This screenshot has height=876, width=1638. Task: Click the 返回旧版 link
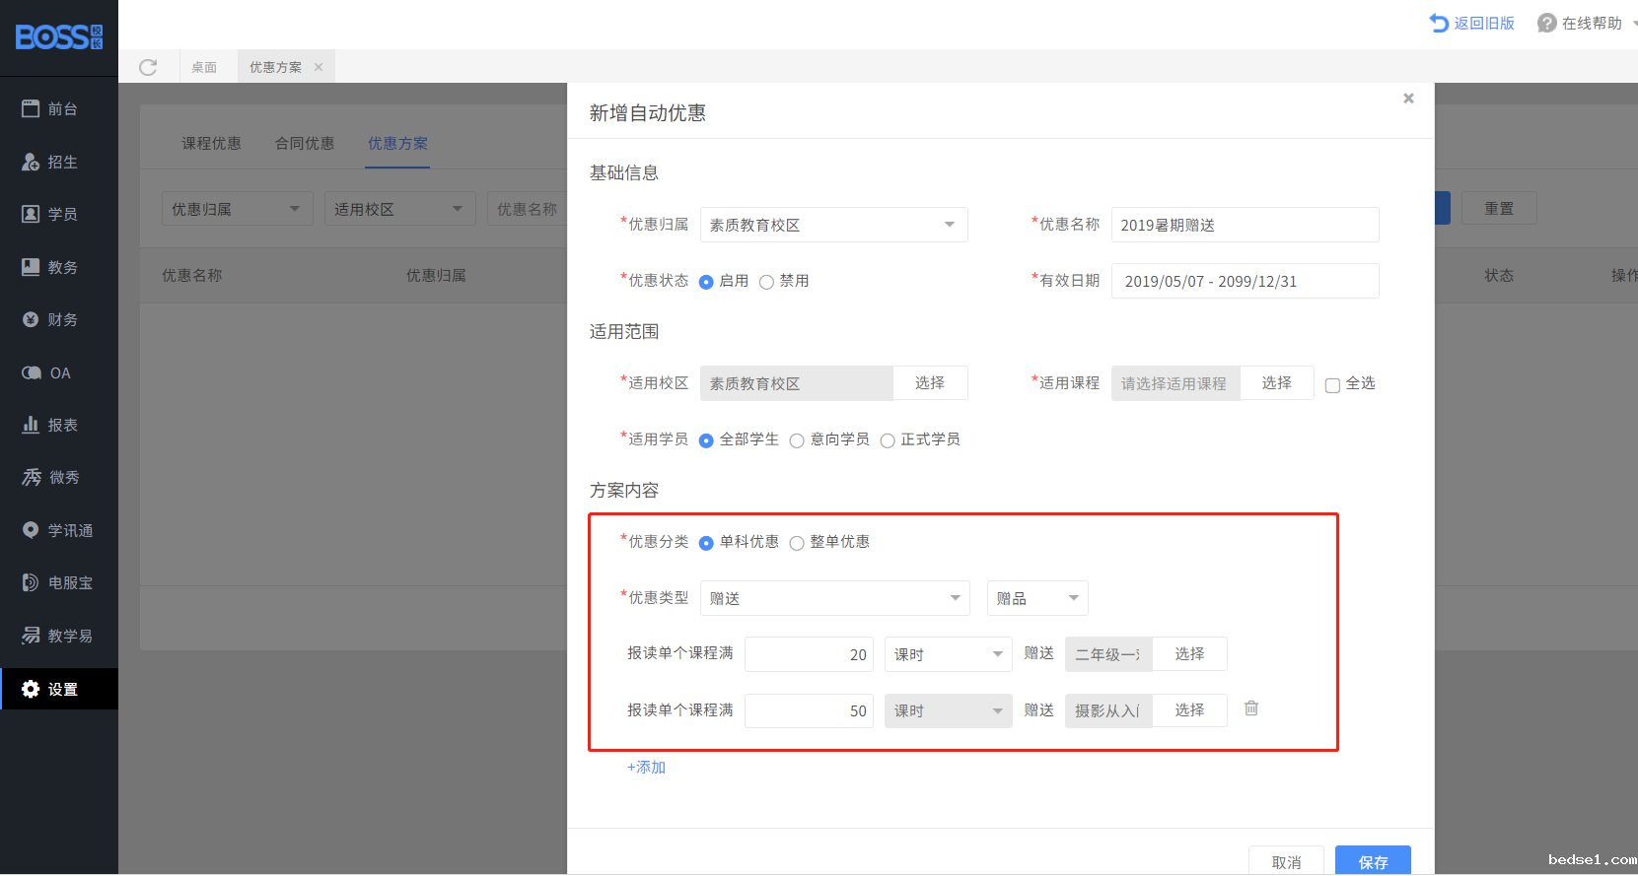[1484, 23]
